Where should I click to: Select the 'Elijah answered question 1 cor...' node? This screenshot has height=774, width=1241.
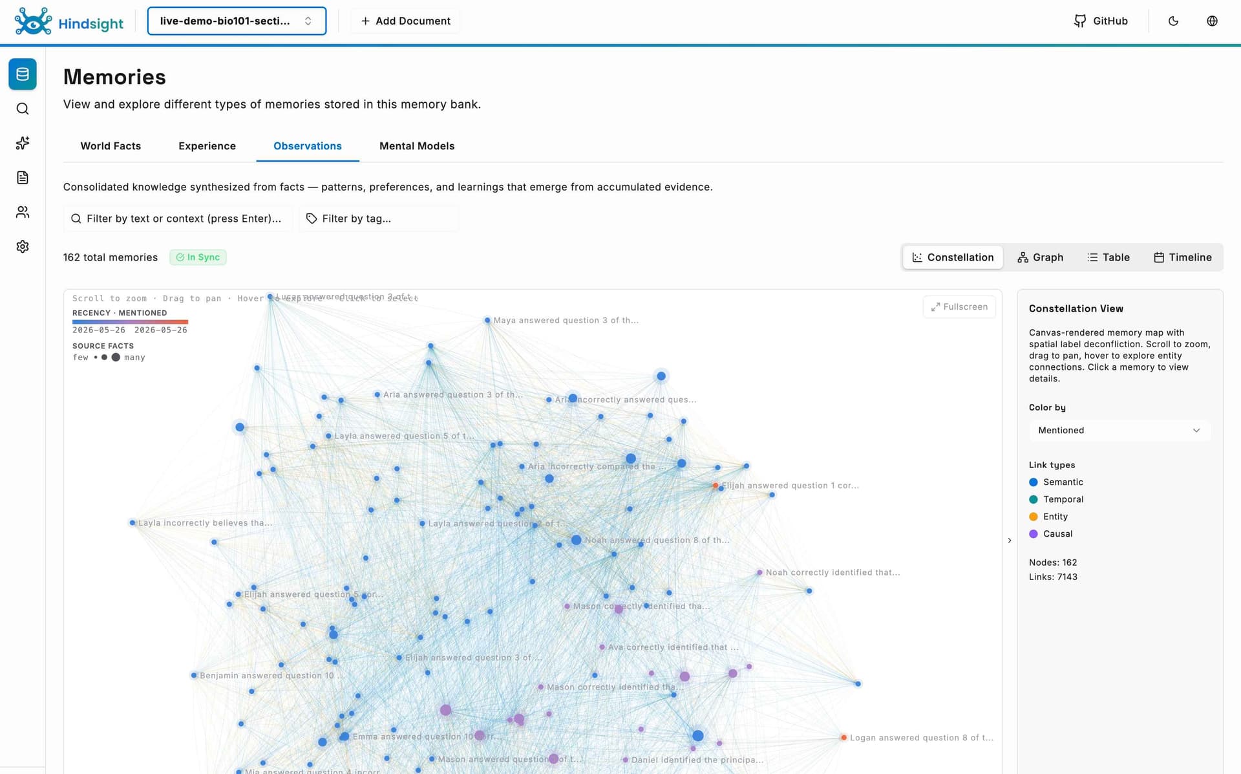[x=716, y=486]
